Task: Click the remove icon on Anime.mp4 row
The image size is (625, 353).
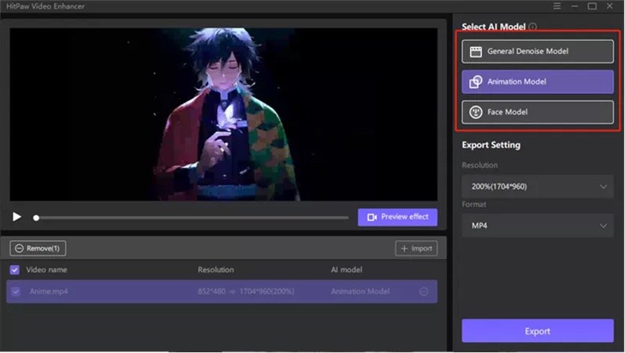Action: click(424, 291)
